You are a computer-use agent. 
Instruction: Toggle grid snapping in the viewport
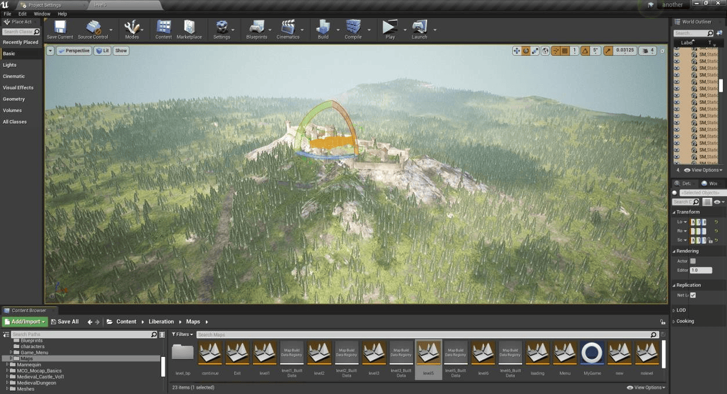tap(565, 50)
